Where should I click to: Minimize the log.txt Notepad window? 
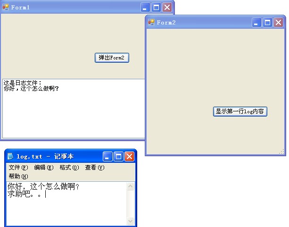[x=107, y=156]
